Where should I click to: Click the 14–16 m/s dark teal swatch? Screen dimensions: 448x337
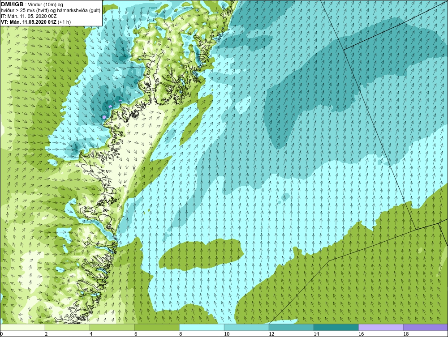point(336,327)
